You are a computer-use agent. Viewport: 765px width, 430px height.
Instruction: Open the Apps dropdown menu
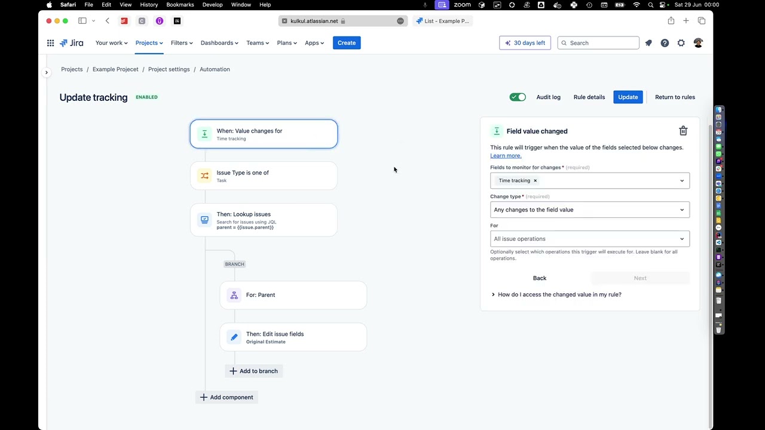click(314, 43)
